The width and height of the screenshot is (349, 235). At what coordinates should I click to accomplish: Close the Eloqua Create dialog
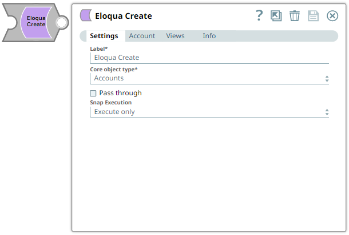click(x=332, y=16)
